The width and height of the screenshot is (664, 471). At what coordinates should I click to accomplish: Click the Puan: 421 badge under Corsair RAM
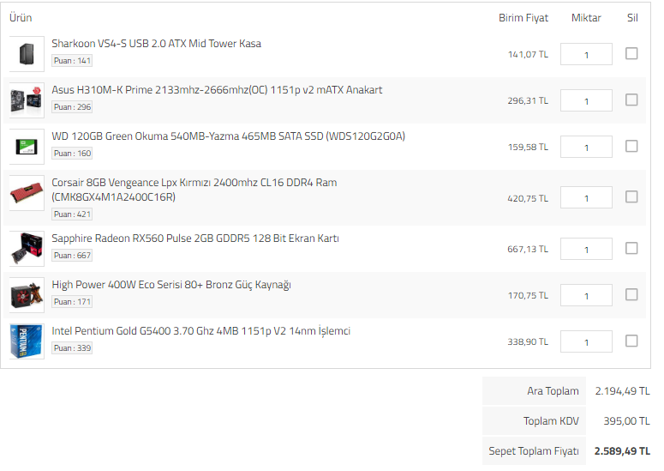pos(72,214)
